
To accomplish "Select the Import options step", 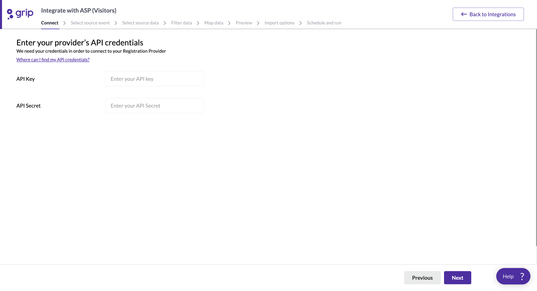I will pyautogui.click(x=279, y=23).
